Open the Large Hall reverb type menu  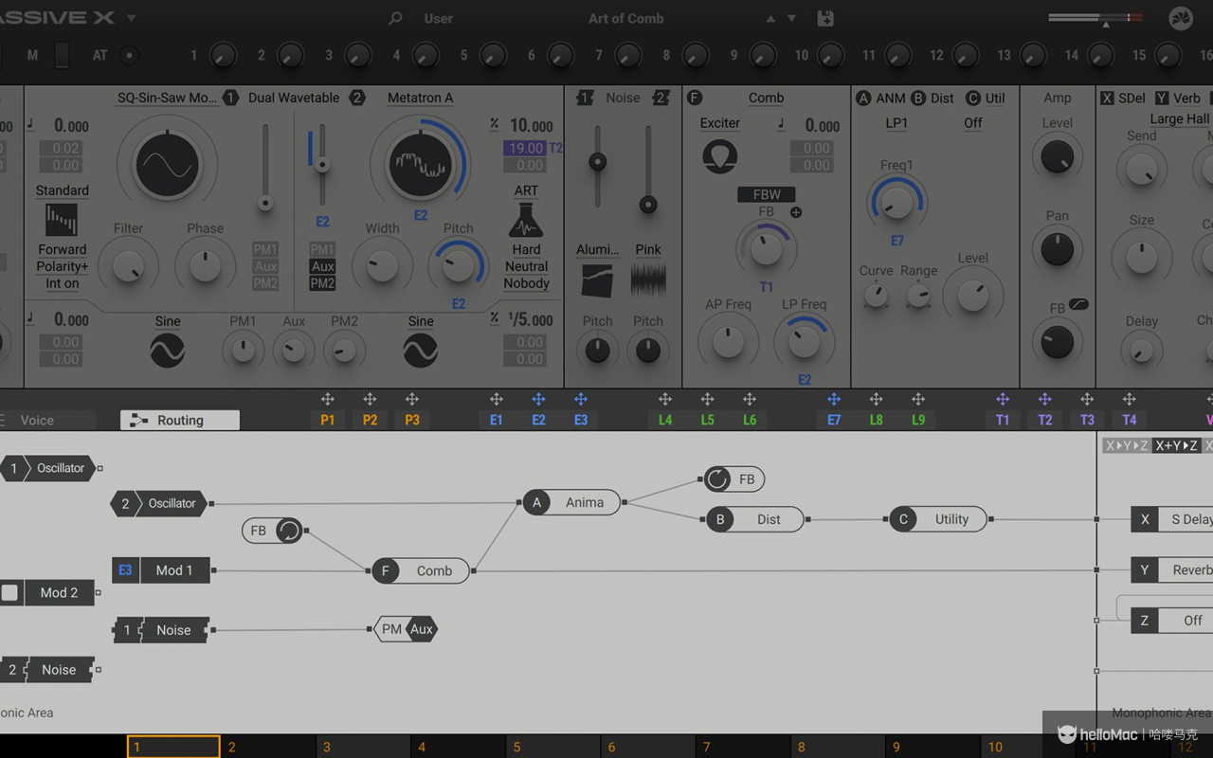[x=1179, y=119]
